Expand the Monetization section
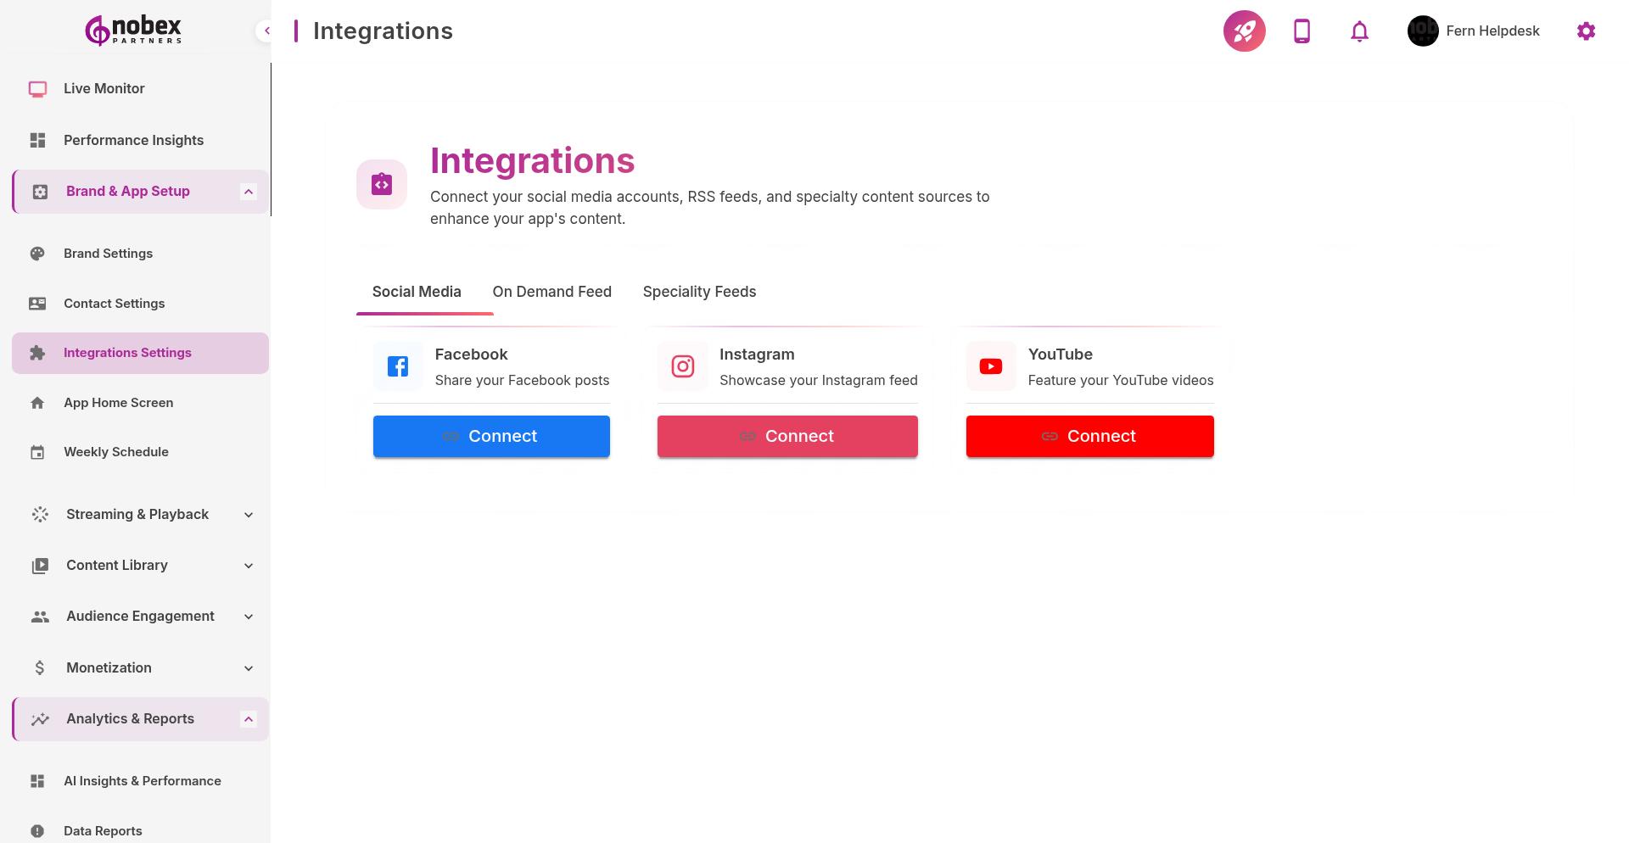Screen dimensions: 1629x843 coord(248,667)
